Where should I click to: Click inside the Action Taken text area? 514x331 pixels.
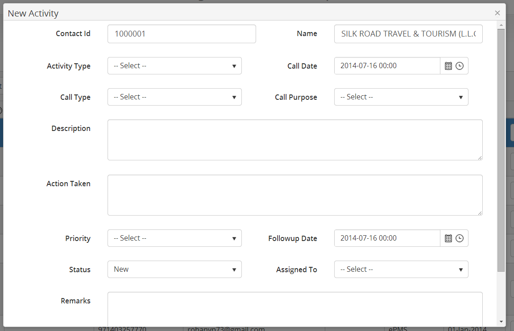point(295,195)
